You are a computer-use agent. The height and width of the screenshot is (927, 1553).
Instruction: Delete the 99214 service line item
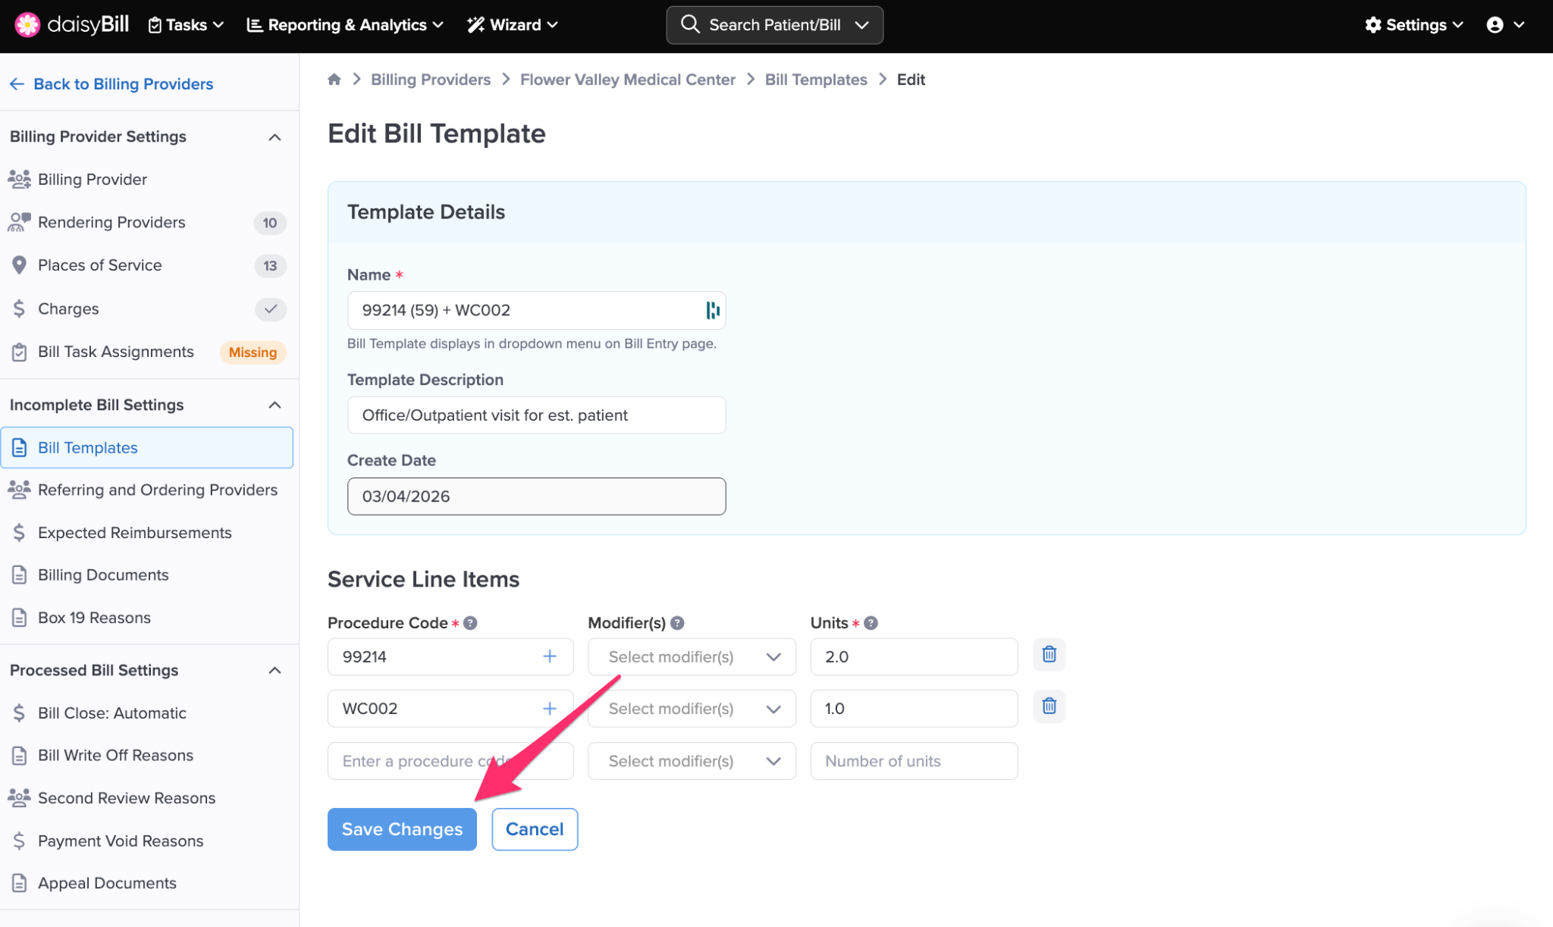[x=1049, y=654]
